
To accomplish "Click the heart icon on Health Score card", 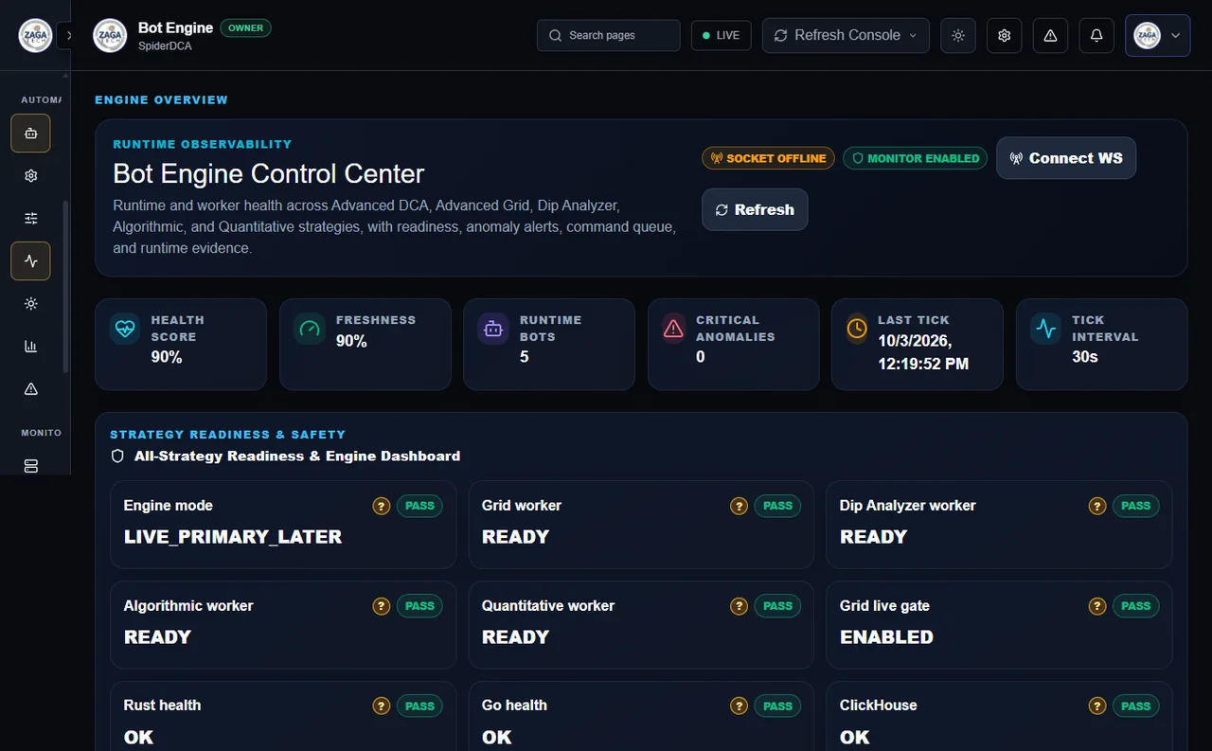I will [x=125, y=329].
